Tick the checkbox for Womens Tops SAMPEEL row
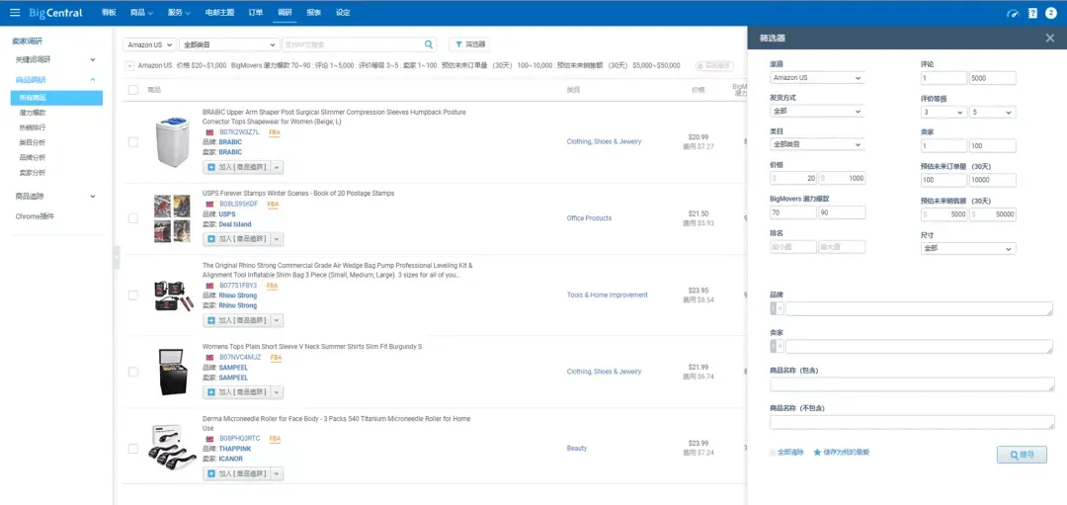1067x505 pixels. pos(133,372)
